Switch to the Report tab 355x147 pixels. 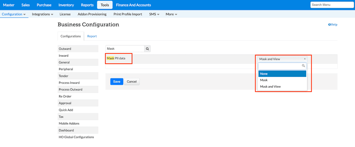pyautogui.click(x=92, y=36)
